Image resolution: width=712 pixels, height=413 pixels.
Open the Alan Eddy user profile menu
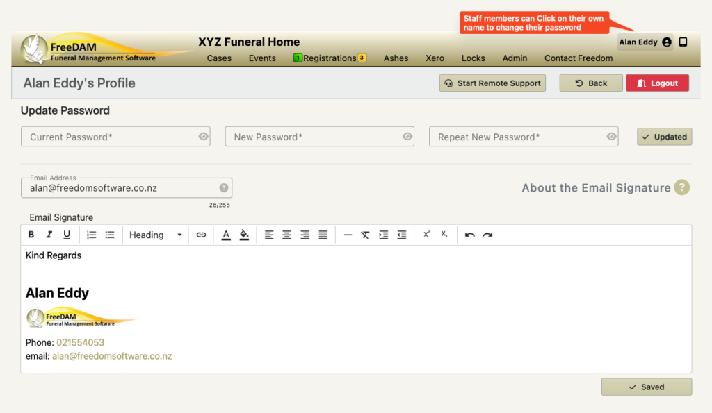point(645,42)
